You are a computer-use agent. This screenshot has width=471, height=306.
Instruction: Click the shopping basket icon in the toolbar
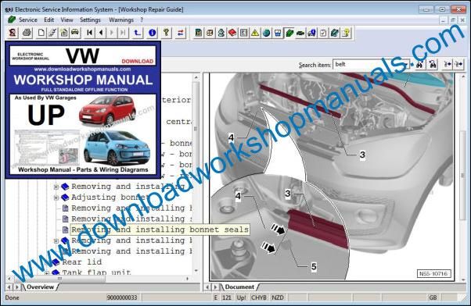click(278, 33)
